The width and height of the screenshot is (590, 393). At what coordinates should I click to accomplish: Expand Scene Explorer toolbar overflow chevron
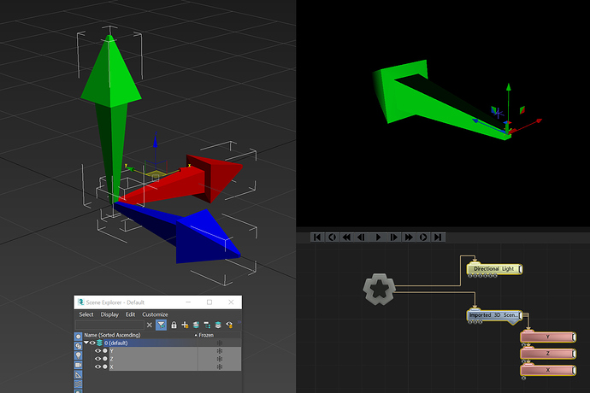pyautogui.click(x=239, y=322)
